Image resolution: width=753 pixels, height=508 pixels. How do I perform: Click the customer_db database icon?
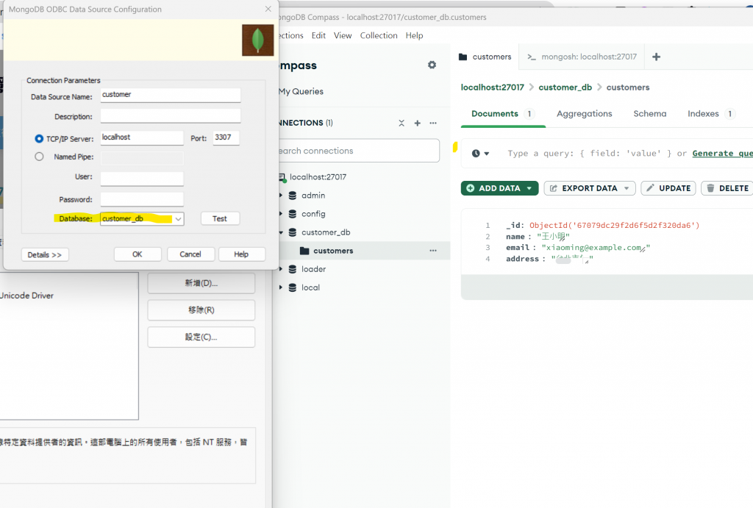point(293,232)
